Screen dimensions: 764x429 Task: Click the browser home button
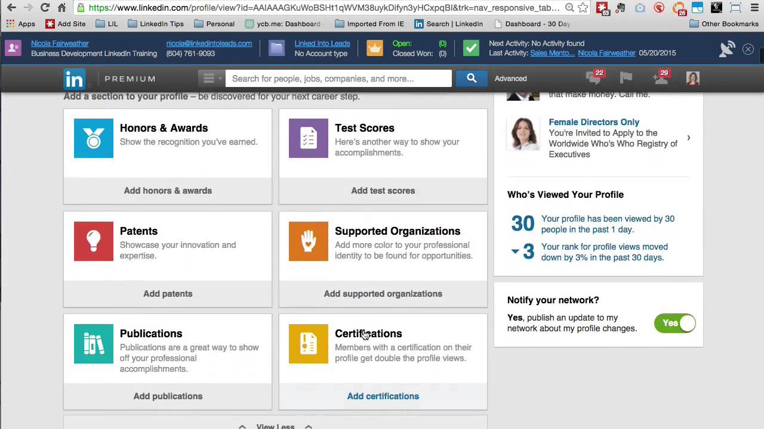(61, 8)
